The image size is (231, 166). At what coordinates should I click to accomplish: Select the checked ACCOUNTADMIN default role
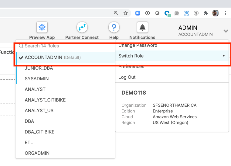pyautogui.click(x=43, y=57)
